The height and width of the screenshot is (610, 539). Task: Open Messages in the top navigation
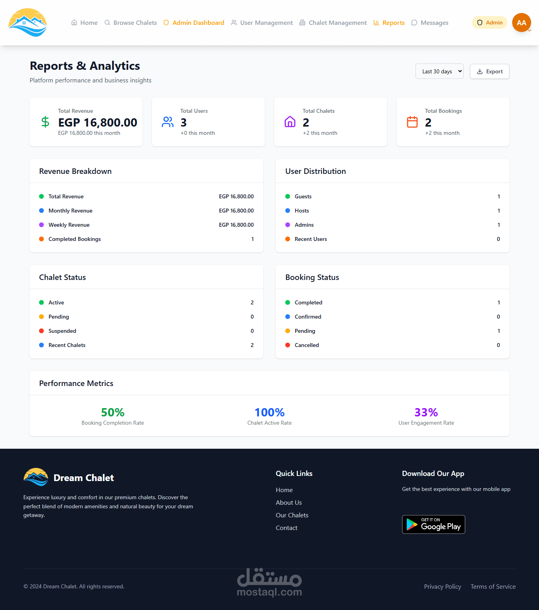(430, 22)
